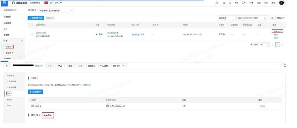
Task: Select 网络拓扑 in the VPC sidebar
Action: (7, 17)
